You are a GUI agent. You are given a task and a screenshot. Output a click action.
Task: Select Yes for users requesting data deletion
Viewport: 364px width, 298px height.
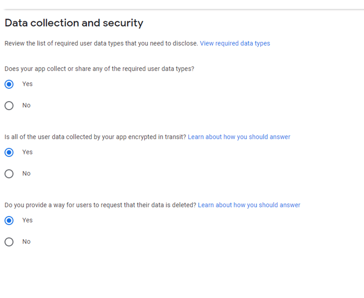click(9, 220)
